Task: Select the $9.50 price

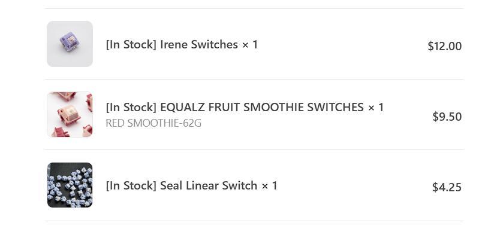Action: [447, 117]
